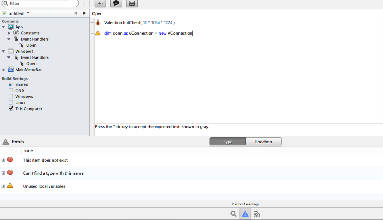
Task: Click the filter options bars icon
Action: (83, 3)
